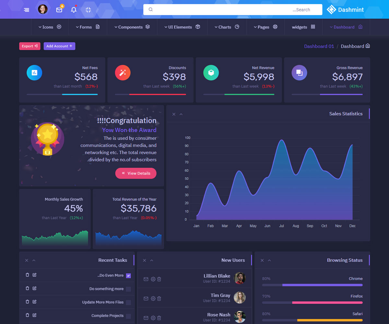This screenshot has height=324, width=389.
Task: Check the 'Complete Projects' task checkbox
Action: (128, 316)
